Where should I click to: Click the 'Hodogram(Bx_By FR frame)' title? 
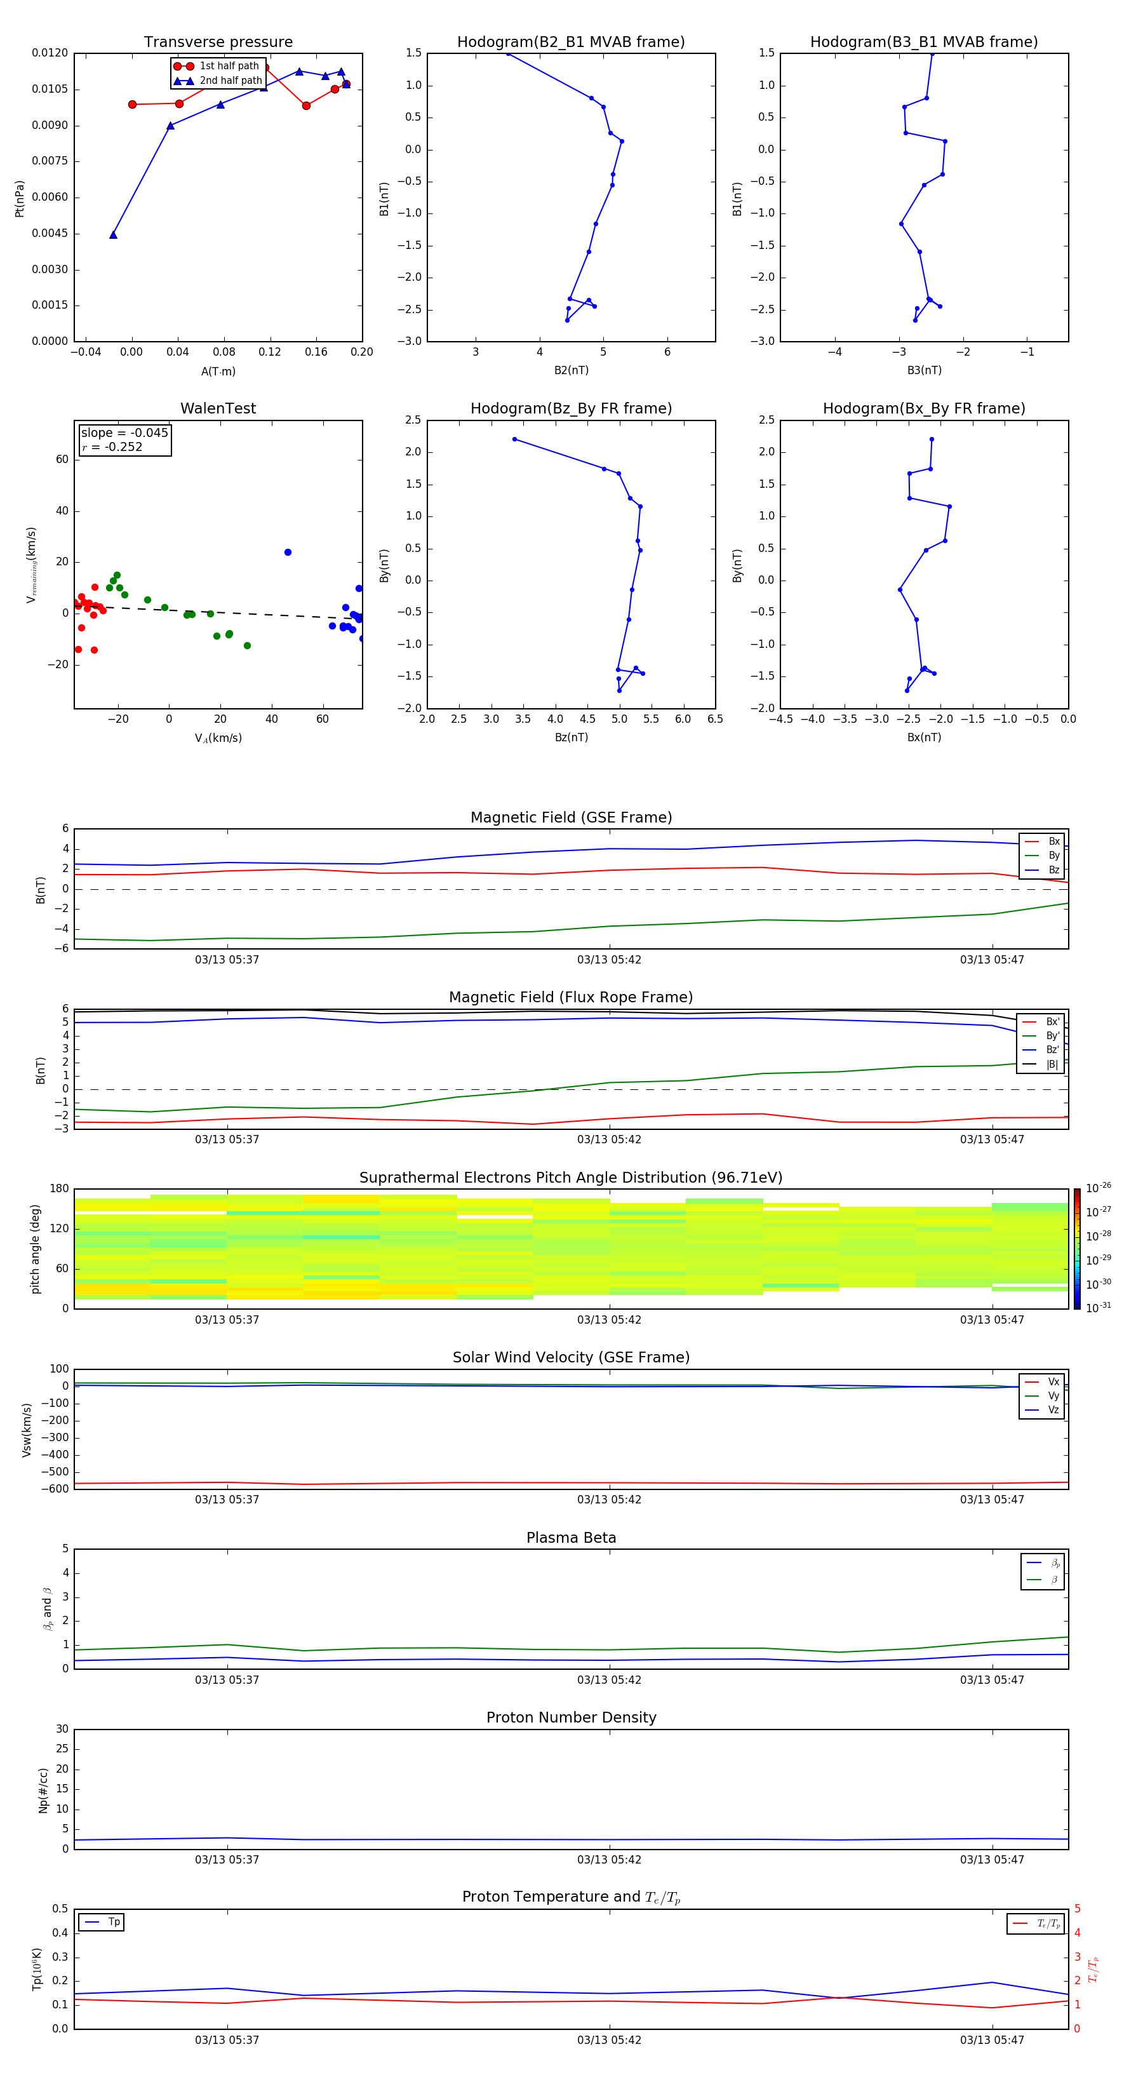click(924, 408)
